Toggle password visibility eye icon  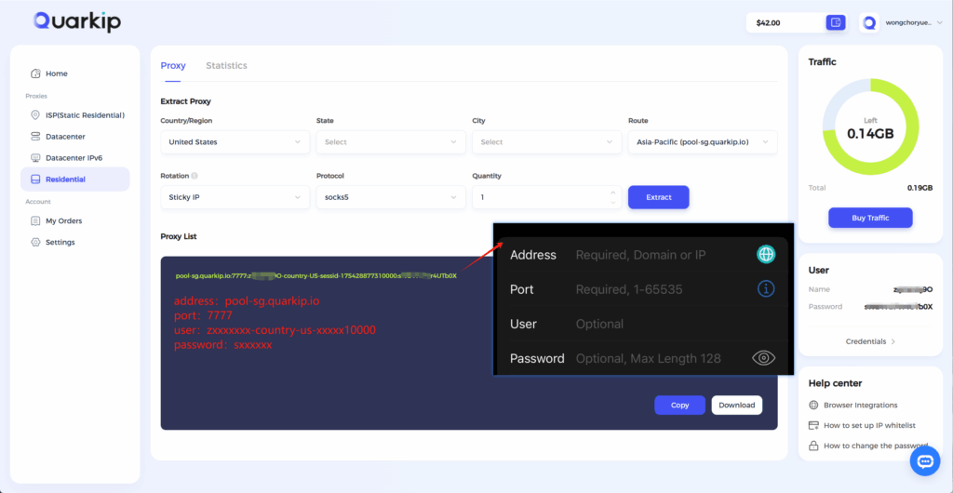pos(764,358)
